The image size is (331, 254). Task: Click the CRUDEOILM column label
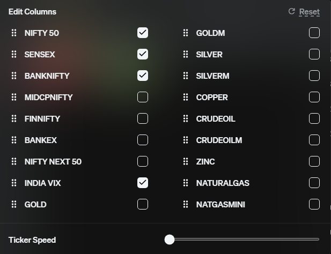219,140
